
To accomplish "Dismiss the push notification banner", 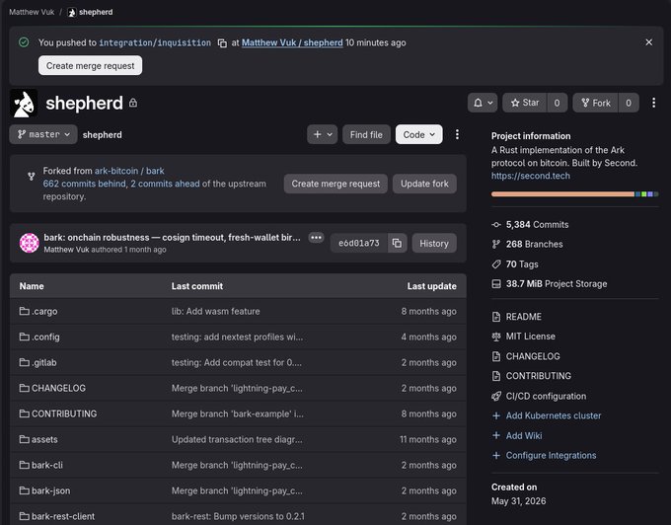I will click(648, 42).
